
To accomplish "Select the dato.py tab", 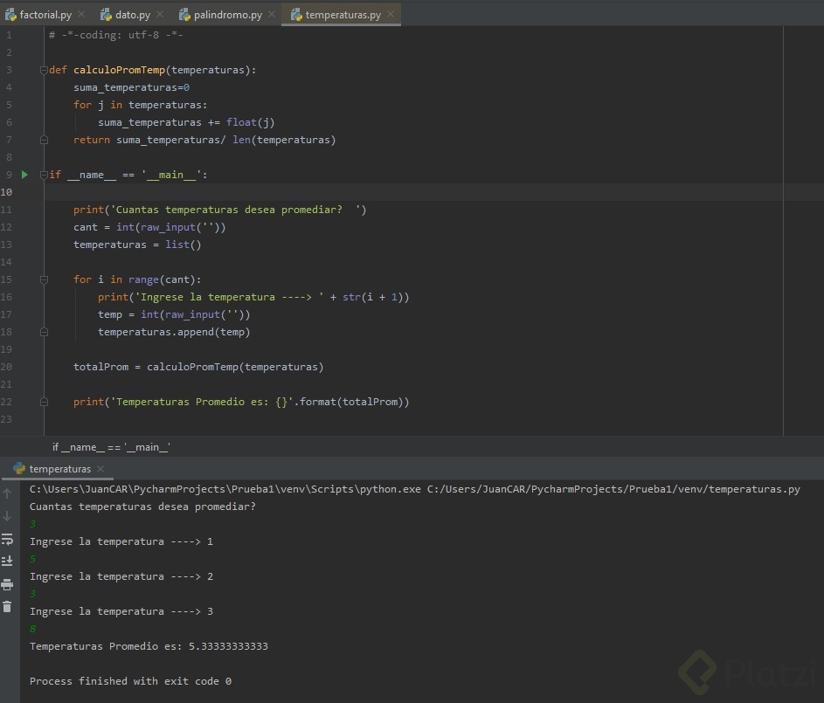I will coord(132,15).
